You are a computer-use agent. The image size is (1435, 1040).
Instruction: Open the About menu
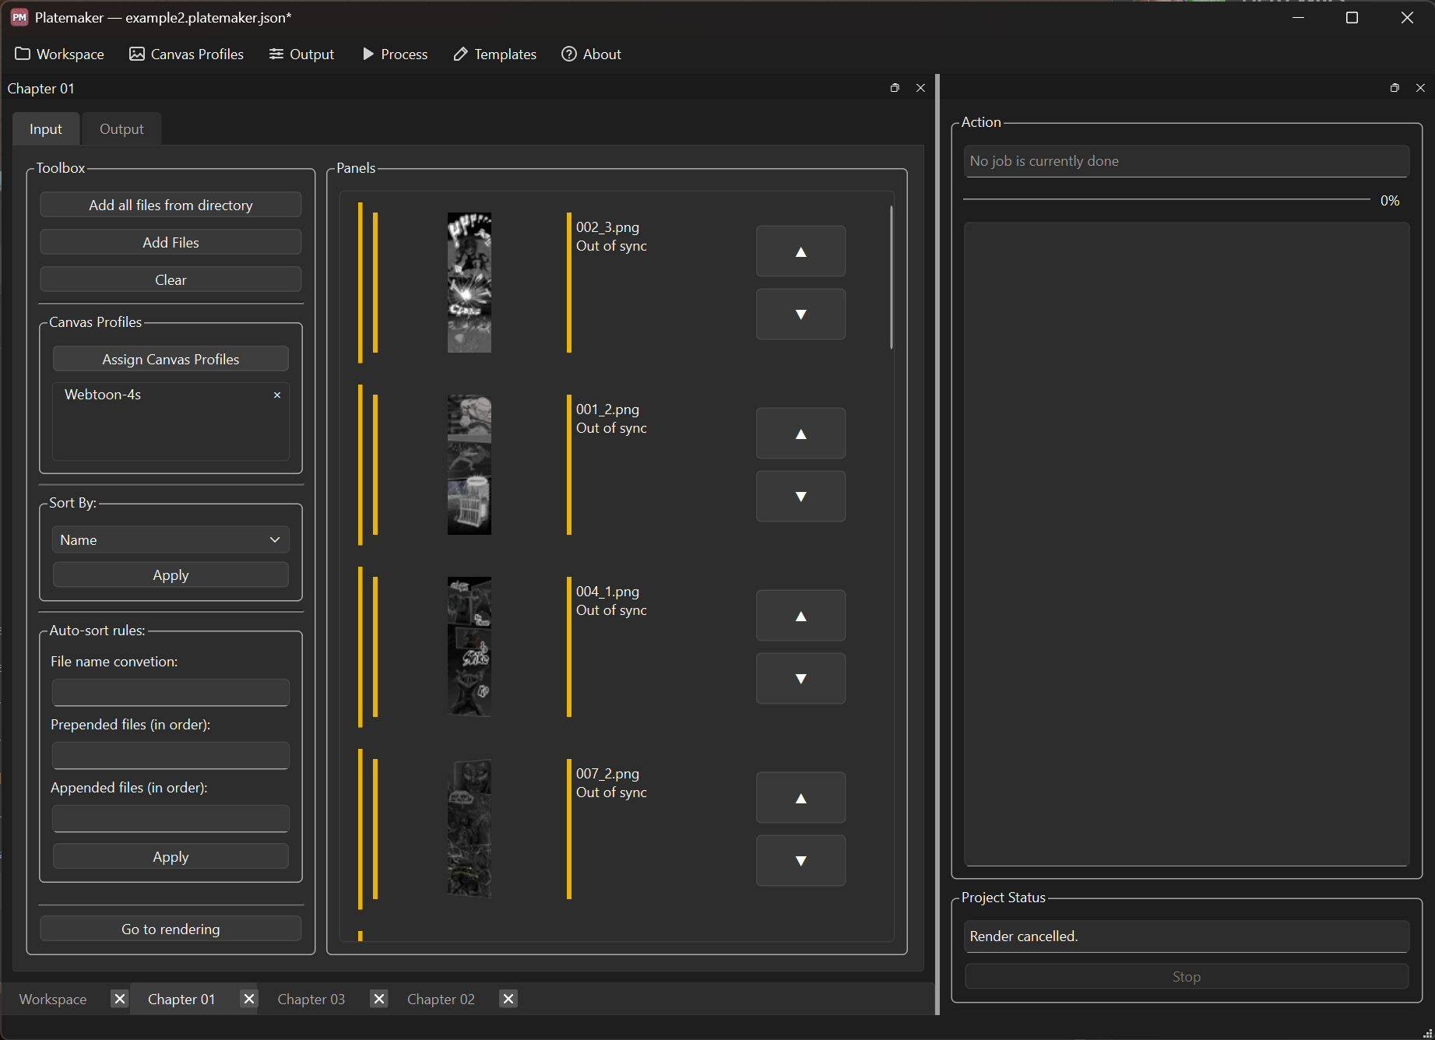tap(592, 54)
